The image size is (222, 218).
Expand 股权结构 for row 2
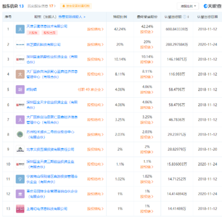95,44
